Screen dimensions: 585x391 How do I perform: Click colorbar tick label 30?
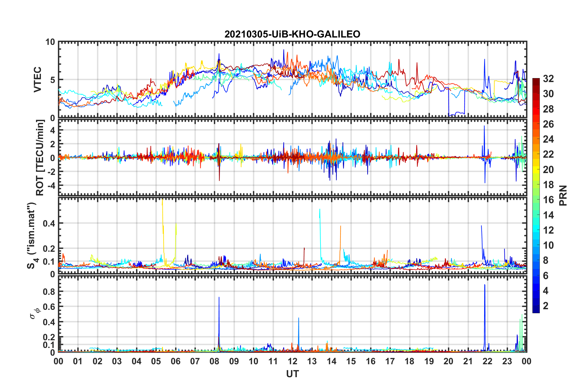(x=548, y=94)
